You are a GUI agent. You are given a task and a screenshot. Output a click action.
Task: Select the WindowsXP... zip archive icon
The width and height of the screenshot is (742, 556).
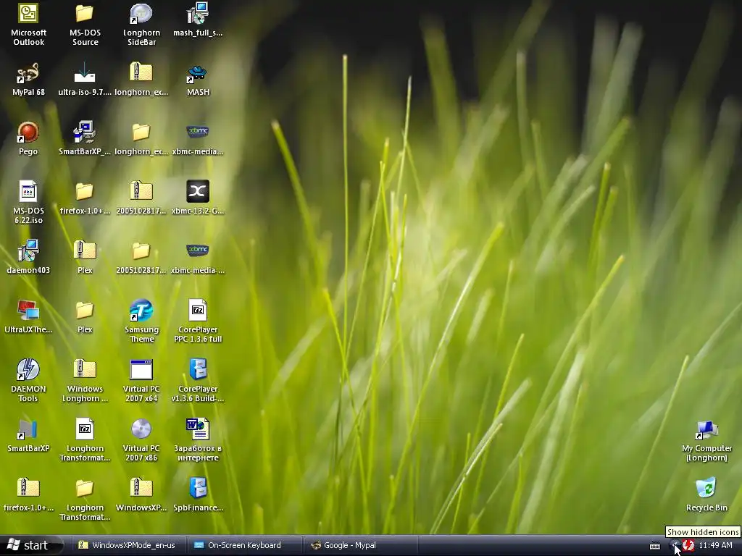(141, 495)
